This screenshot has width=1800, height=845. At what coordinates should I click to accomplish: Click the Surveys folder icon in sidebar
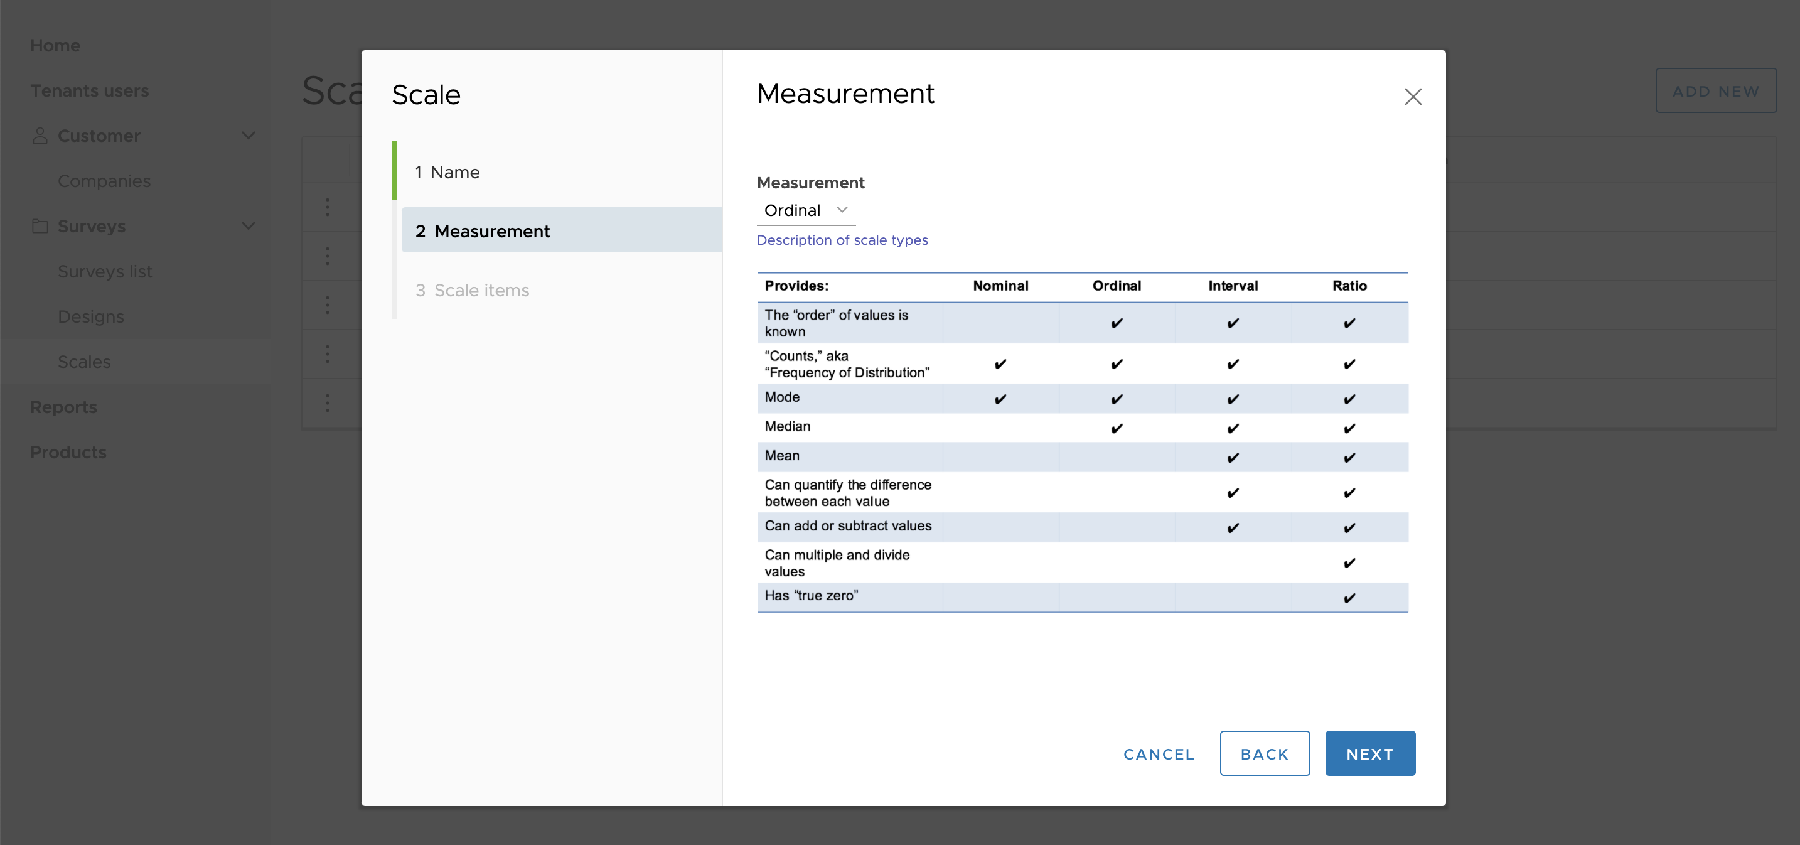(x=40, y=226)
